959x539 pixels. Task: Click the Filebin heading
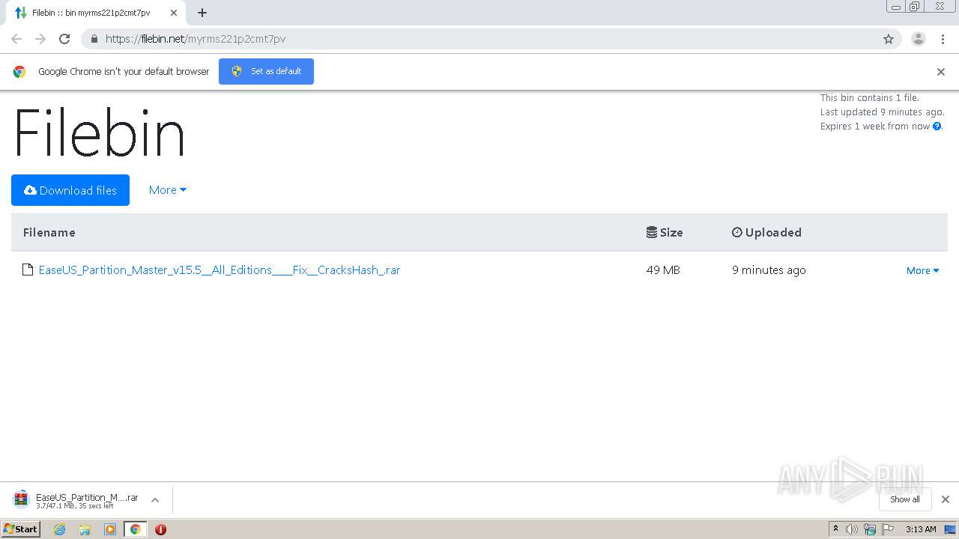pyautogui.click(x=99, y=133)
